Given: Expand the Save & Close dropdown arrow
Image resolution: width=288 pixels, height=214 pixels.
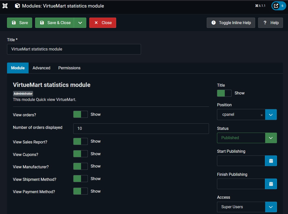Looking at the screenshot, I should 80,23.
